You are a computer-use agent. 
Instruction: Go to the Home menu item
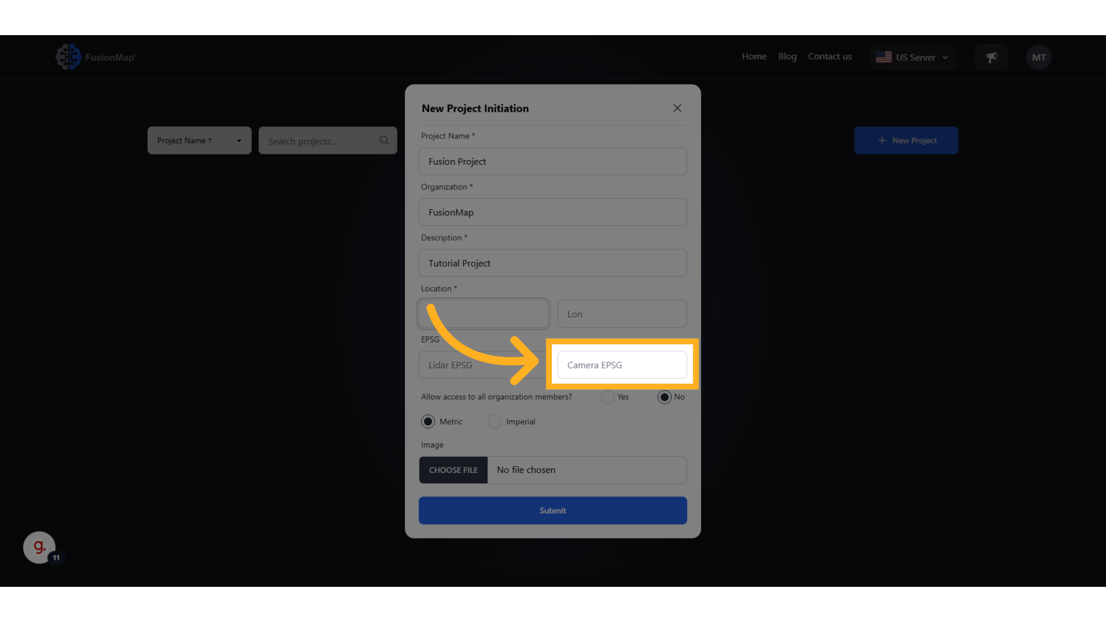(754, 56)
